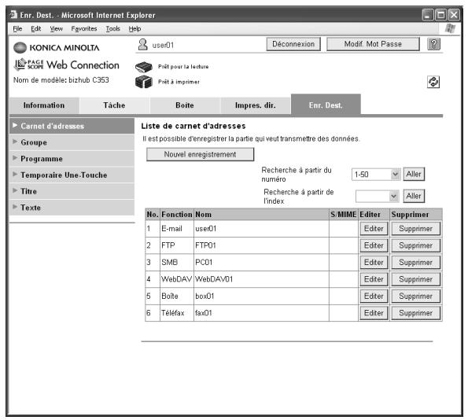Screen dimensions: 468x420
Task: Open the Edit menu
Action: [36, 28]
